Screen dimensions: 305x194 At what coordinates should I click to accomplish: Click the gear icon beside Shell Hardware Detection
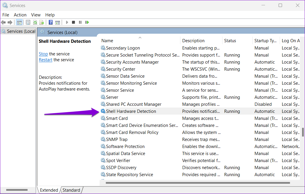tap(103, 111)
